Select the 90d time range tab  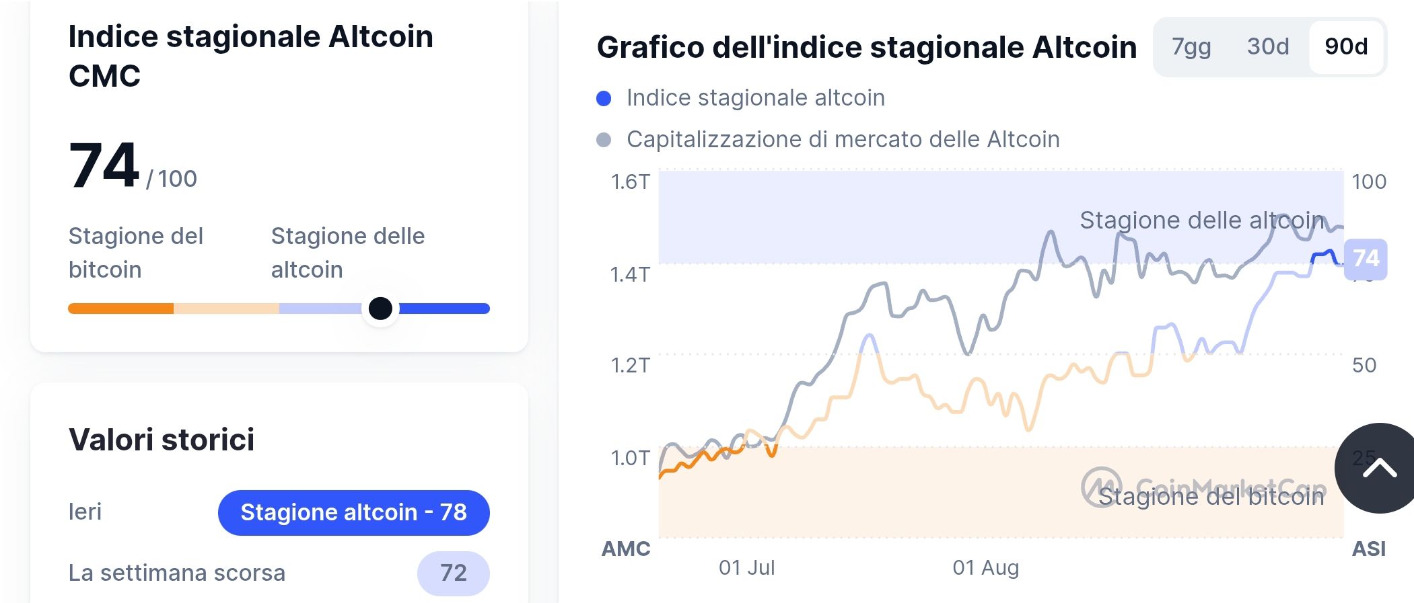[x=1346, y=46]
